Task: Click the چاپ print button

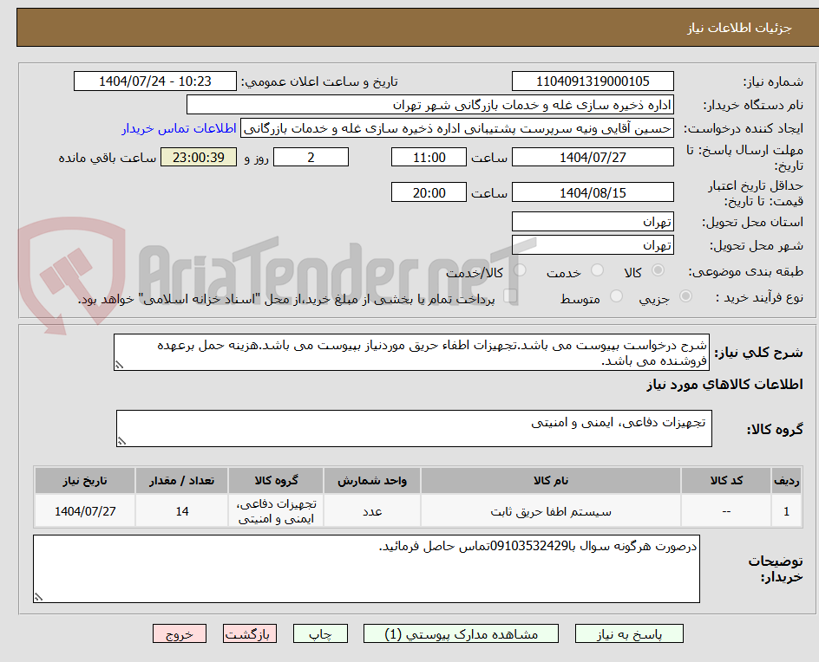Action: point(321,633)
